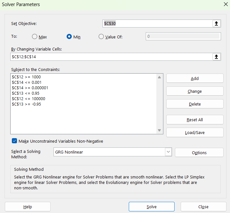Open the Solving Method dropdown
Image resolution: width=230 pixels, height=213 pixels.
pos(168,152)
